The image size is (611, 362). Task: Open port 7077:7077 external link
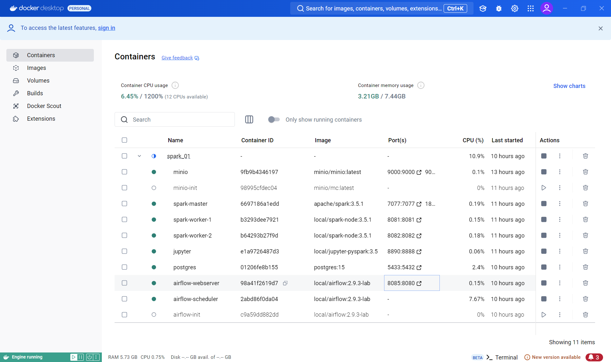pos(419,204)
